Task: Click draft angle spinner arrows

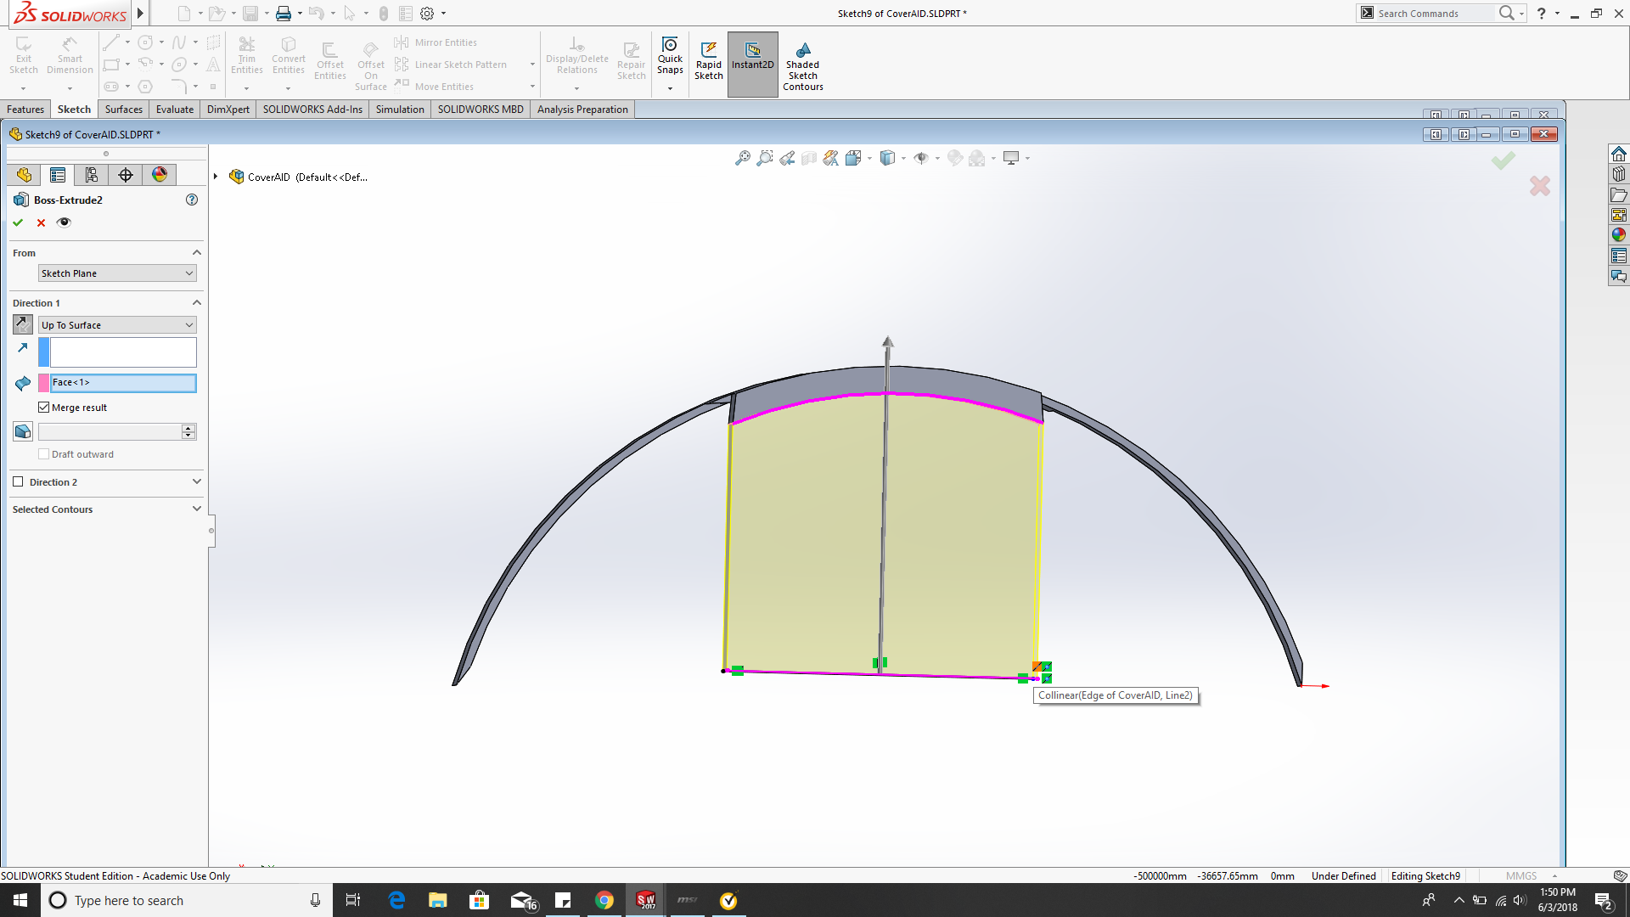Action: pos(188,431)
